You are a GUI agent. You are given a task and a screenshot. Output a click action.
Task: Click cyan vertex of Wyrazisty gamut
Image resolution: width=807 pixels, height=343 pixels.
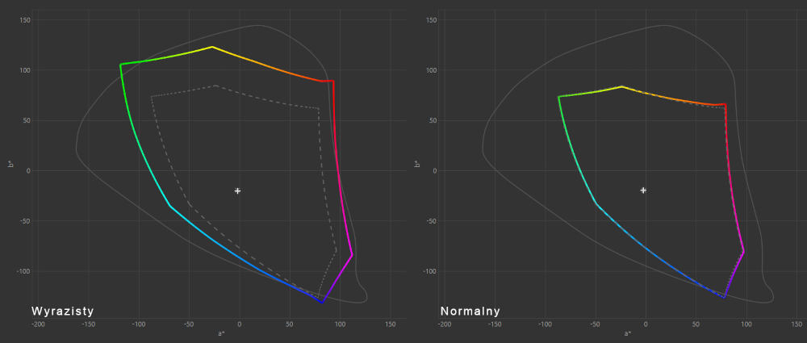[x=169, y=206]
